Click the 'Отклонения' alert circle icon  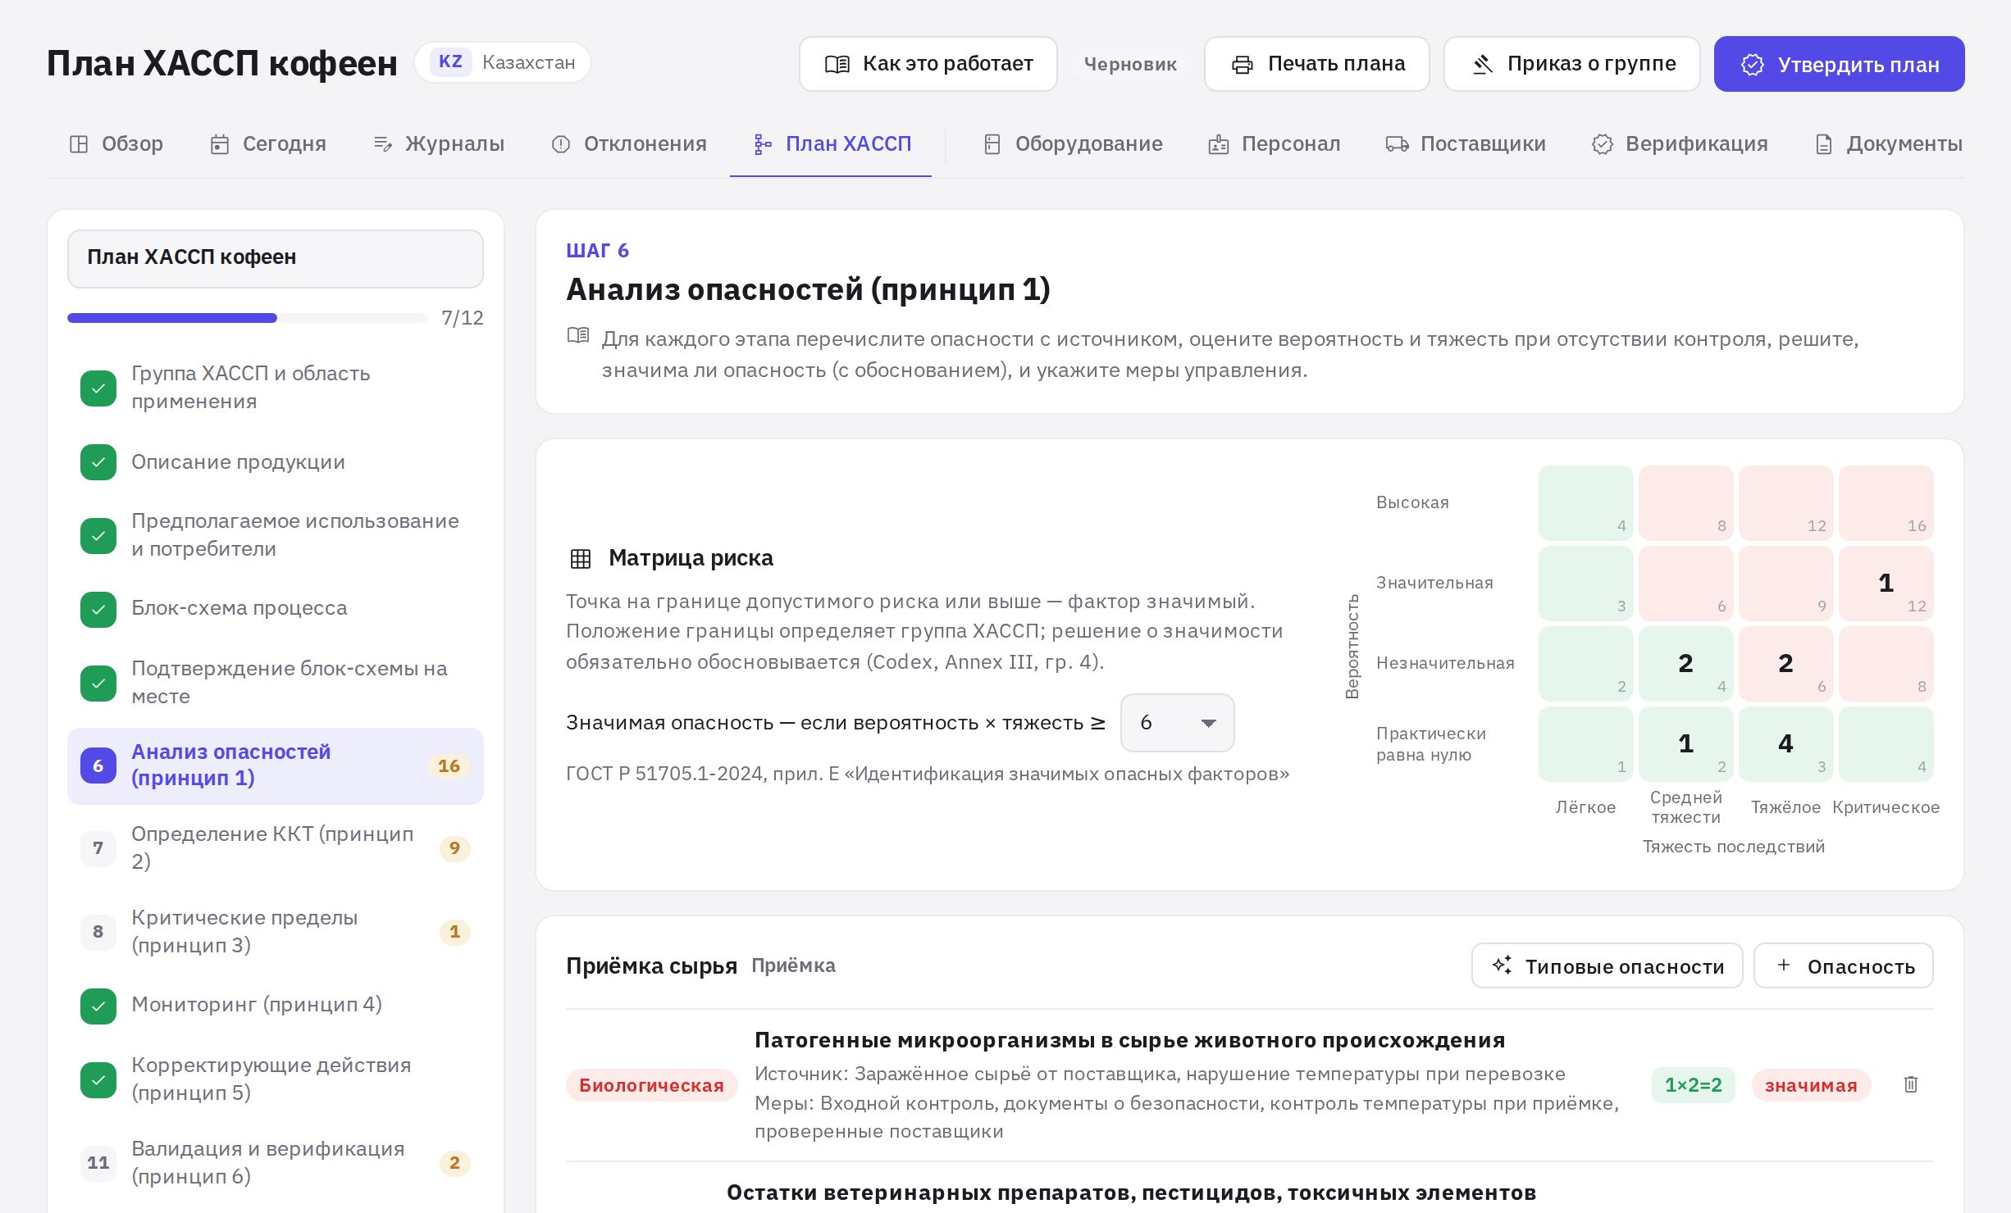point(561,144)
